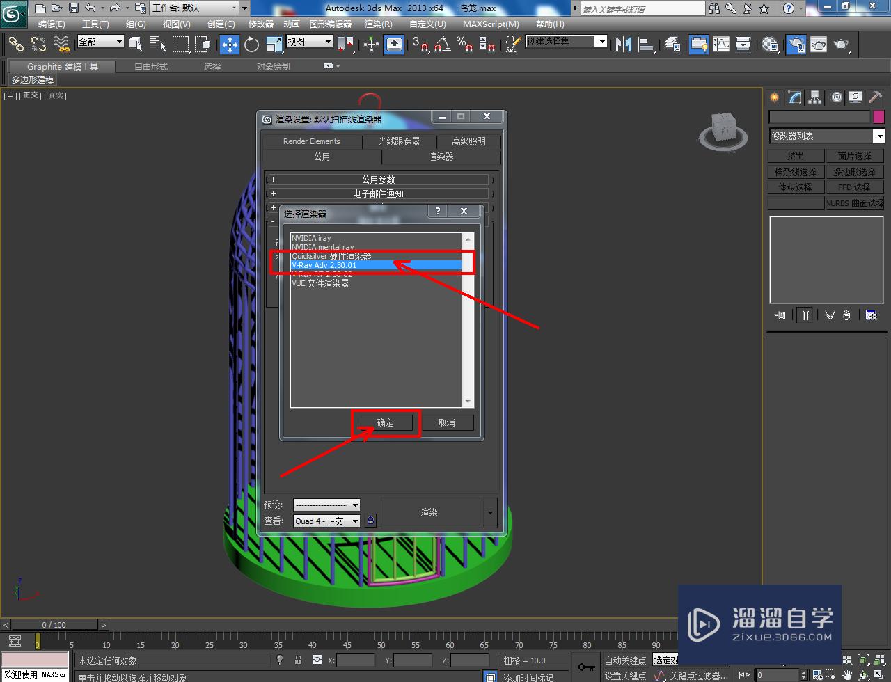This screenshot has width=891, height=682.
Task: Open the 视图 reference coordinate dropdown
Action: pyautogui.click(x=310, y=42)
